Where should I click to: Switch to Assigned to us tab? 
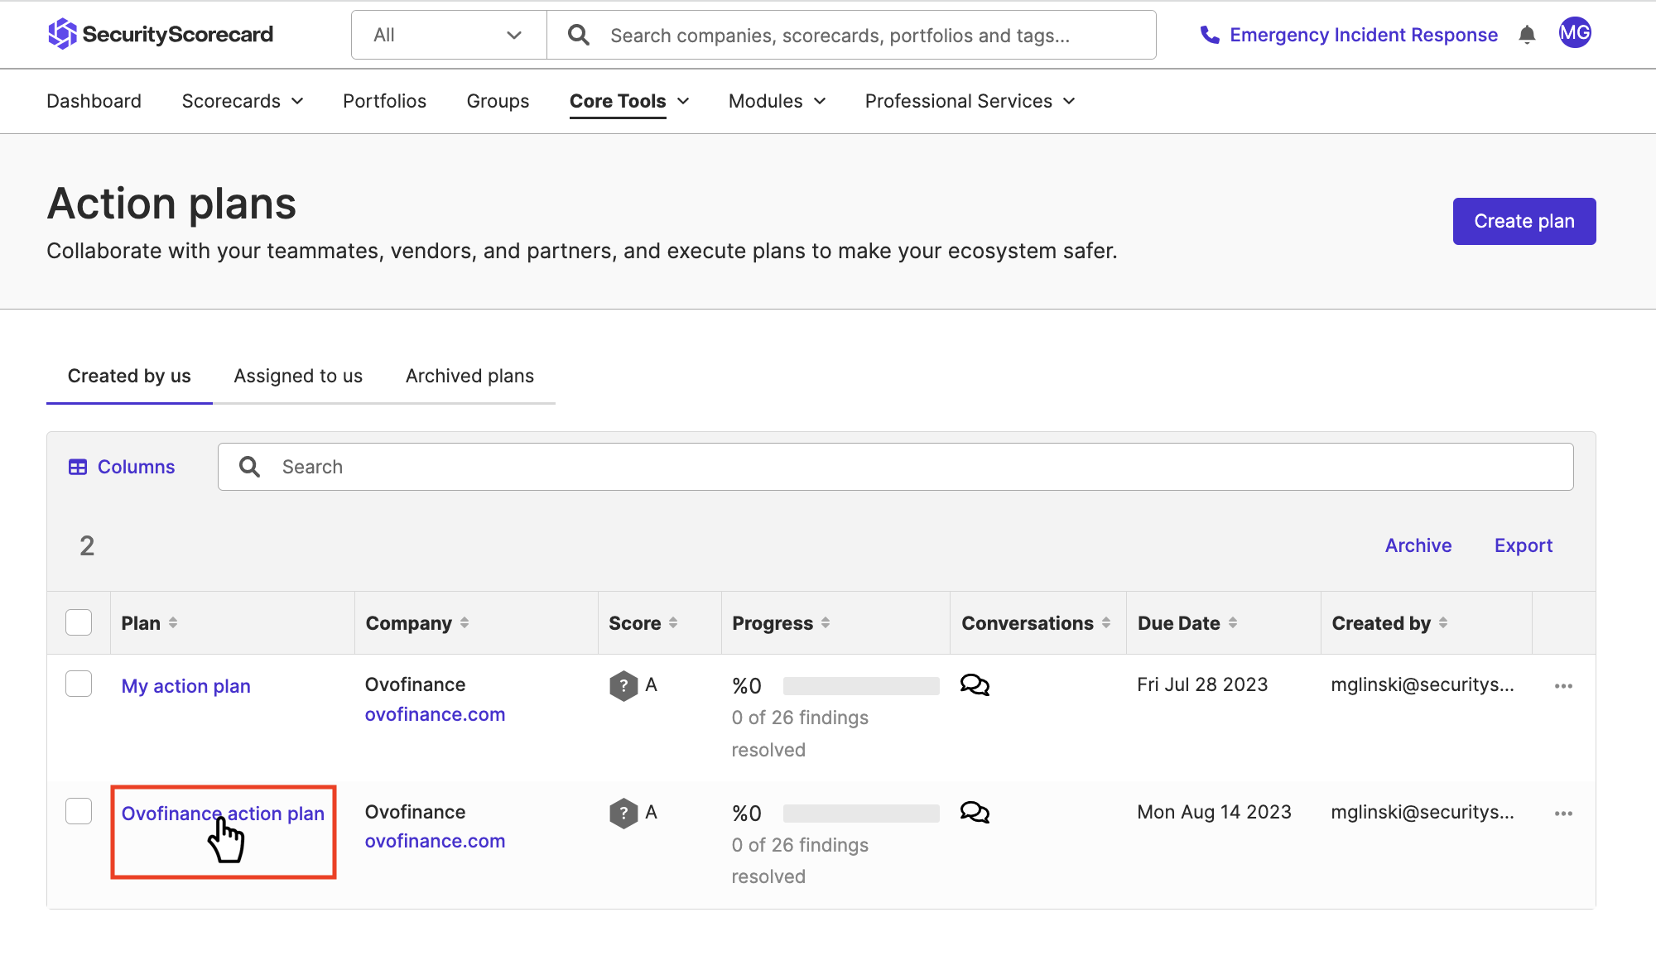click(298, 376)
